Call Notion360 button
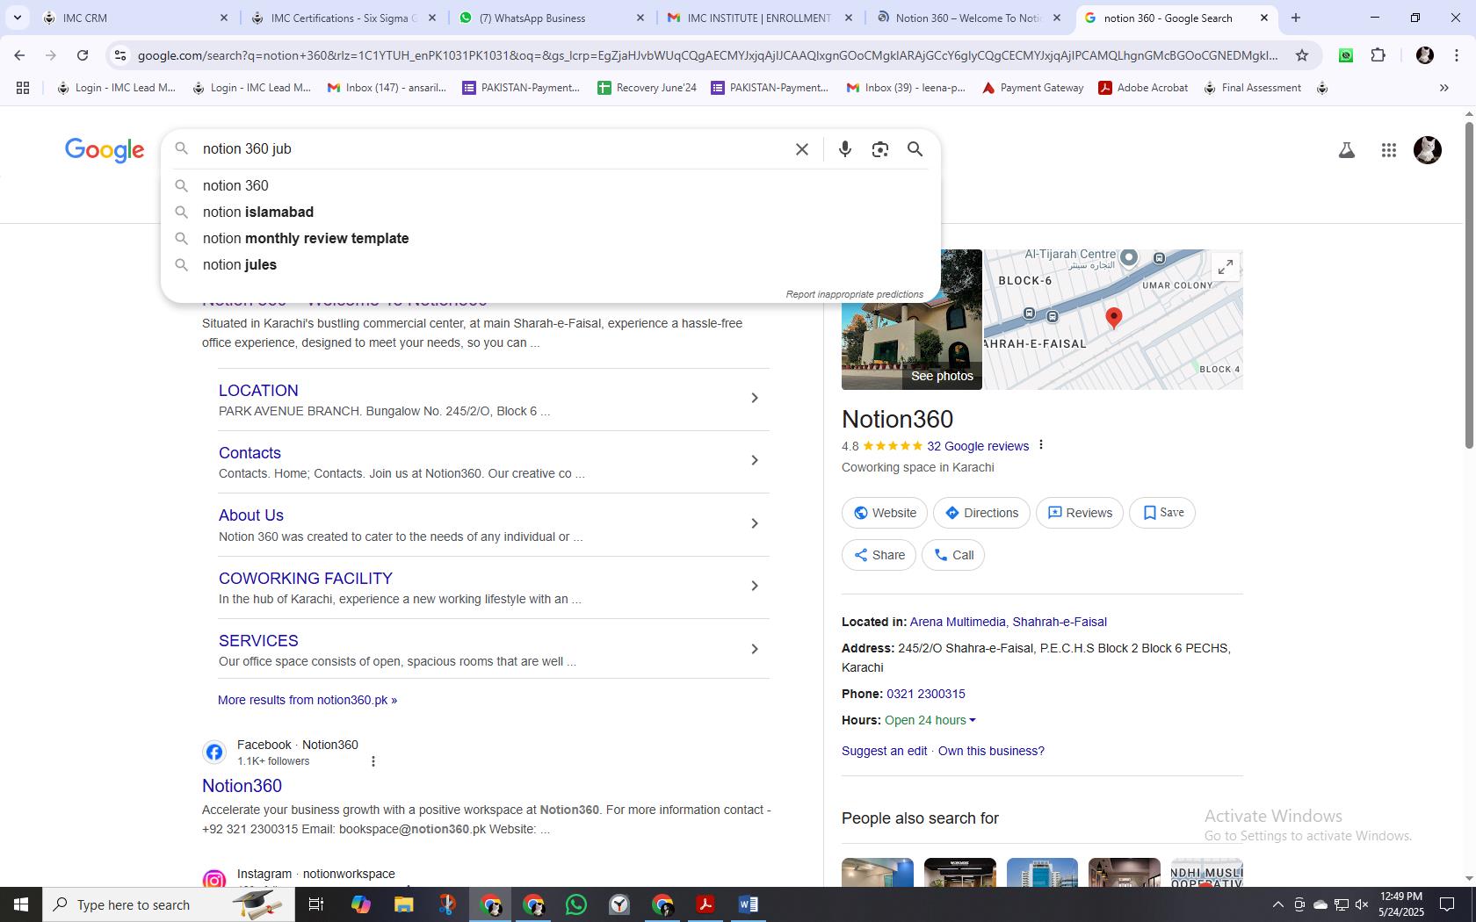This screenshot has height=922, width=1476. 953,555
